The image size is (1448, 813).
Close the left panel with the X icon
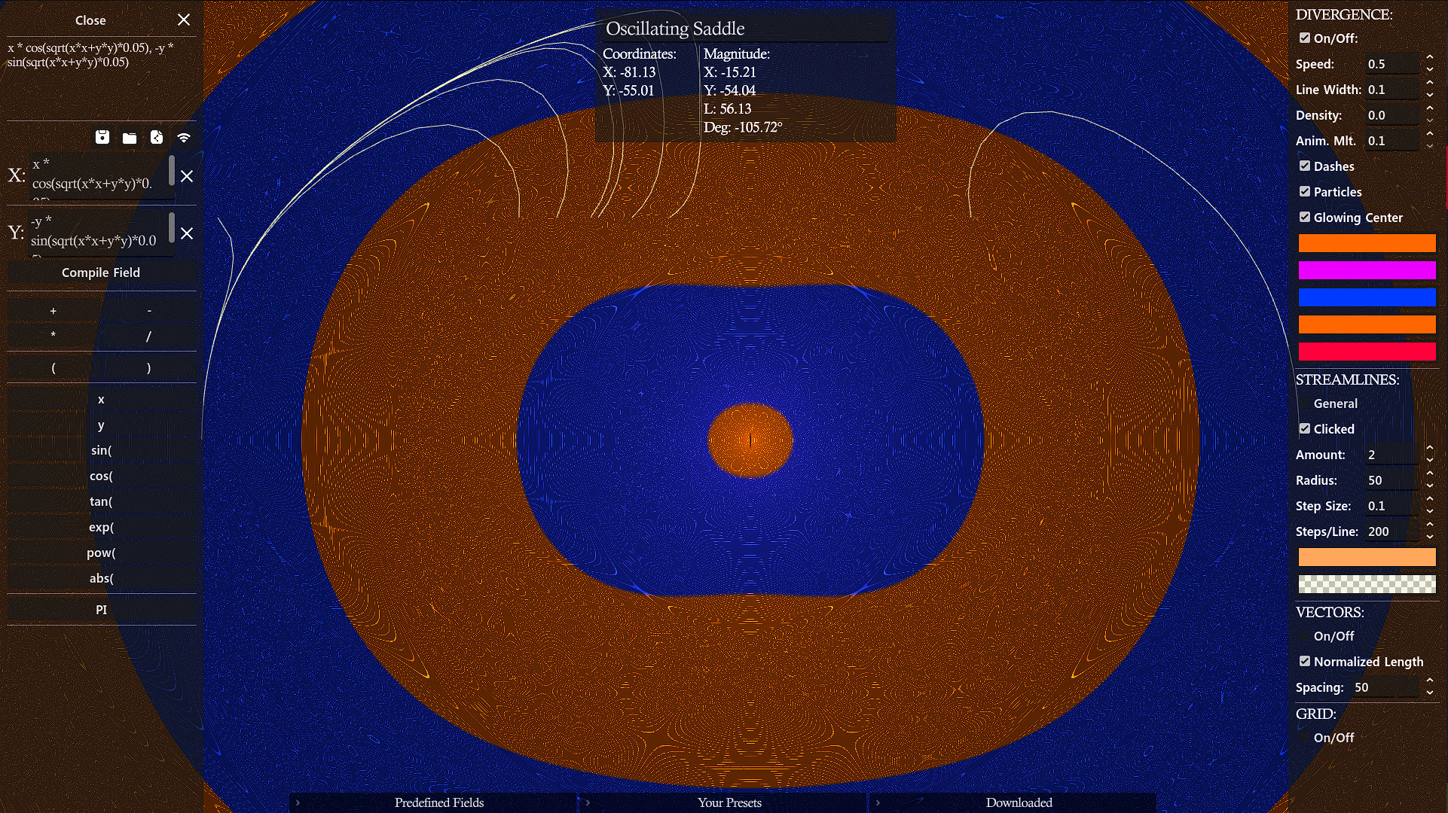[x=184, y=20]
